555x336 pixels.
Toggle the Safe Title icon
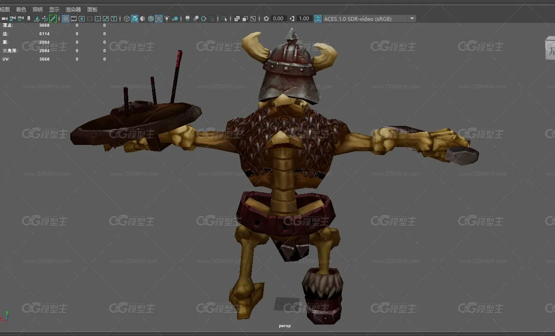(x=114, y=19)
